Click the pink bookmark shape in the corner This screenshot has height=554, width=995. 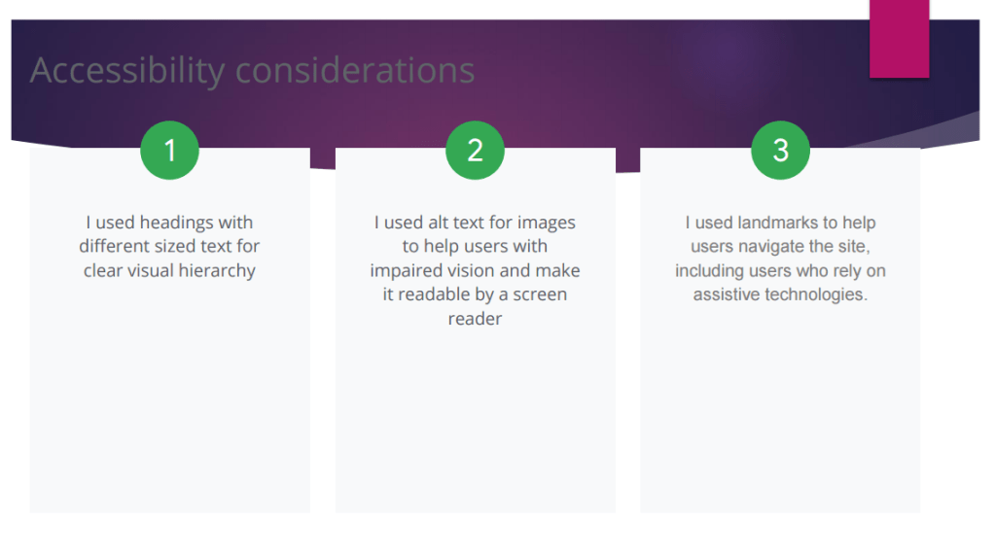[899, 39]
